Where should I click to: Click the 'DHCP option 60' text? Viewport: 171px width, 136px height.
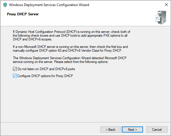click(50, 51)
